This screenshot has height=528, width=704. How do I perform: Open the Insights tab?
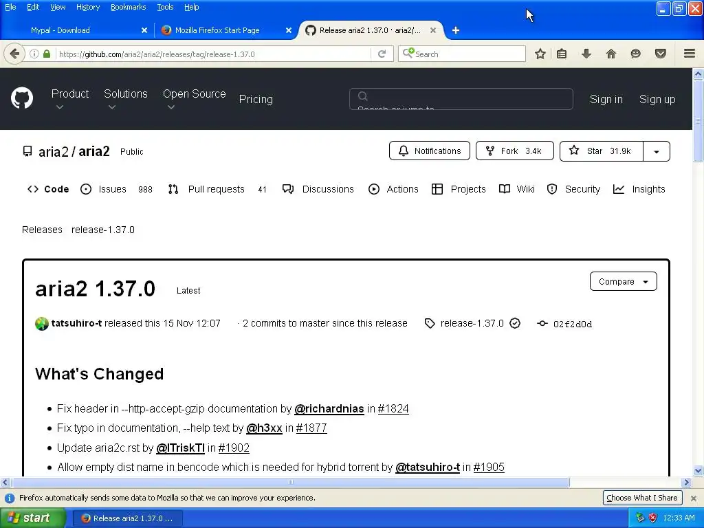coord(639,189)
